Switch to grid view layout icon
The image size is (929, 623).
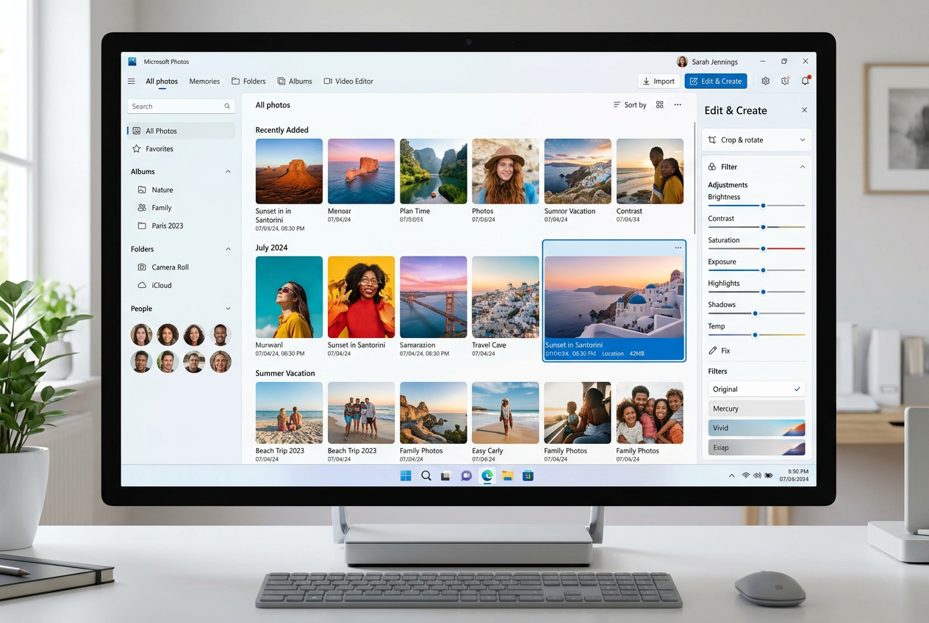(x=659, y=105)
